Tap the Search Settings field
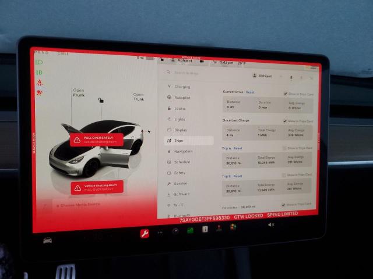373x279 pixels. pyautogui.click(x=186, y=73)
